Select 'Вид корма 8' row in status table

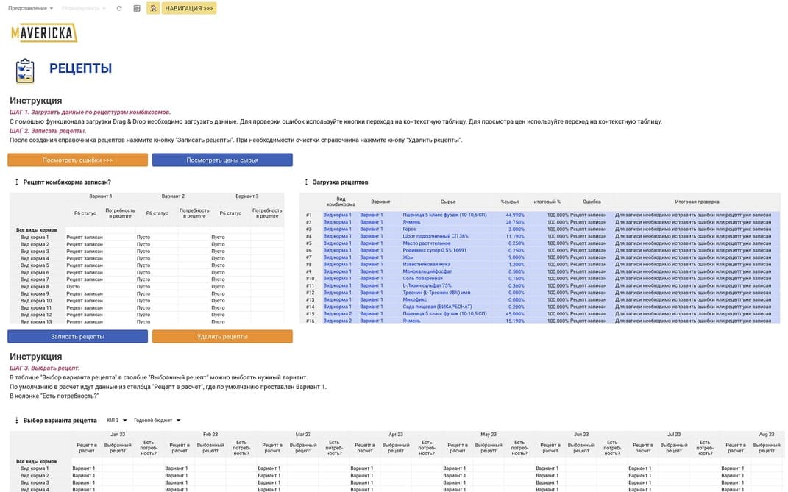click(35, 287)
